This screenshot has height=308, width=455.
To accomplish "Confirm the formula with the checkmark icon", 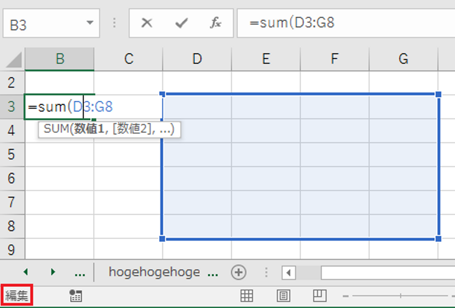I will 181,23.
